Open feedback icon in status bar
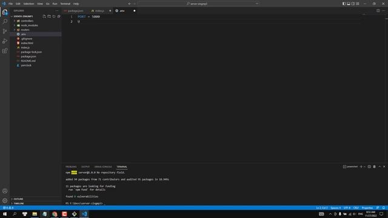Screen dimensions: 388x218 coord(378,208)
